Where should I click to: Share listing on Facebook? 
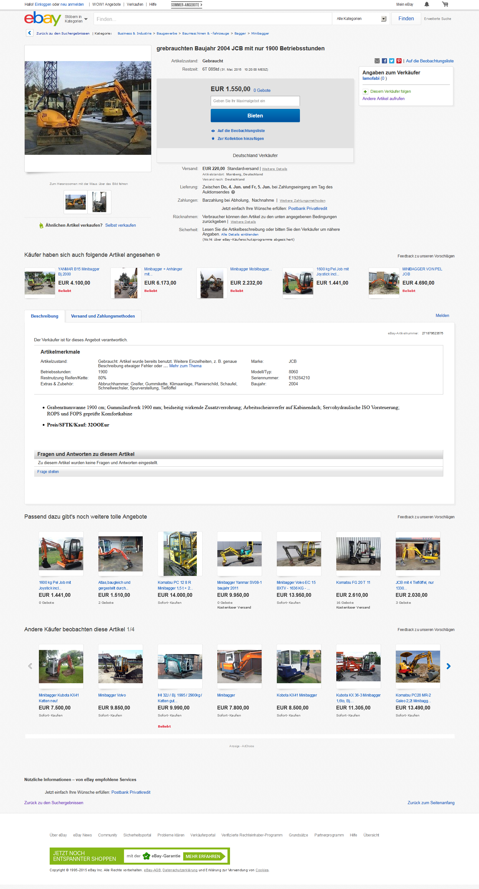click(x=384, y=61)
